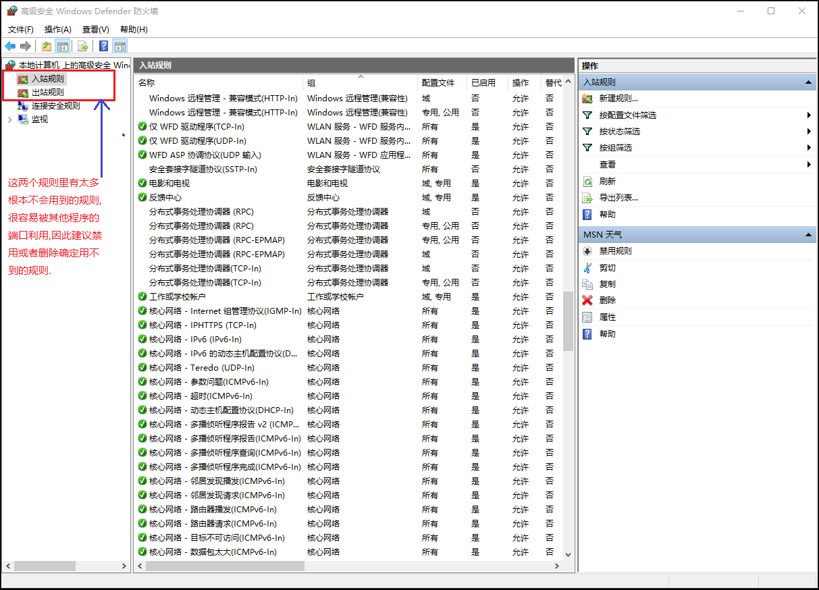Screen dimensions: 819x590
Task: Select 出站规则 in the left tree
Action: coord(48,92)
